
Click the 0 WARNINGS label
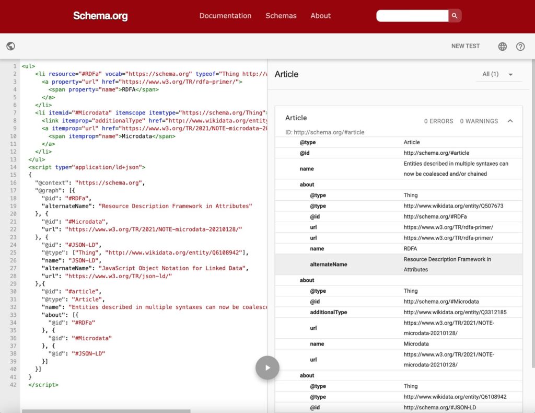479,121
